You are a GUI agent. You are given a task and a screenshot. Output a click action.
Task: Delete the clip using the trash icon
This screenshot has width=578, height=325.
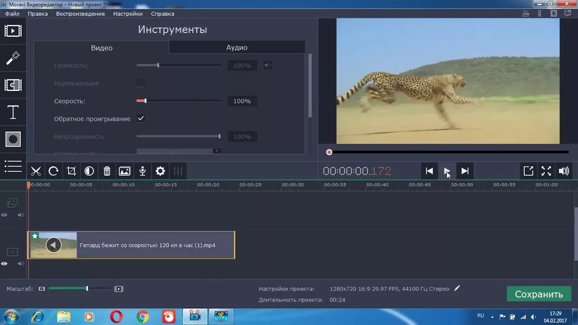click(107, 171)
